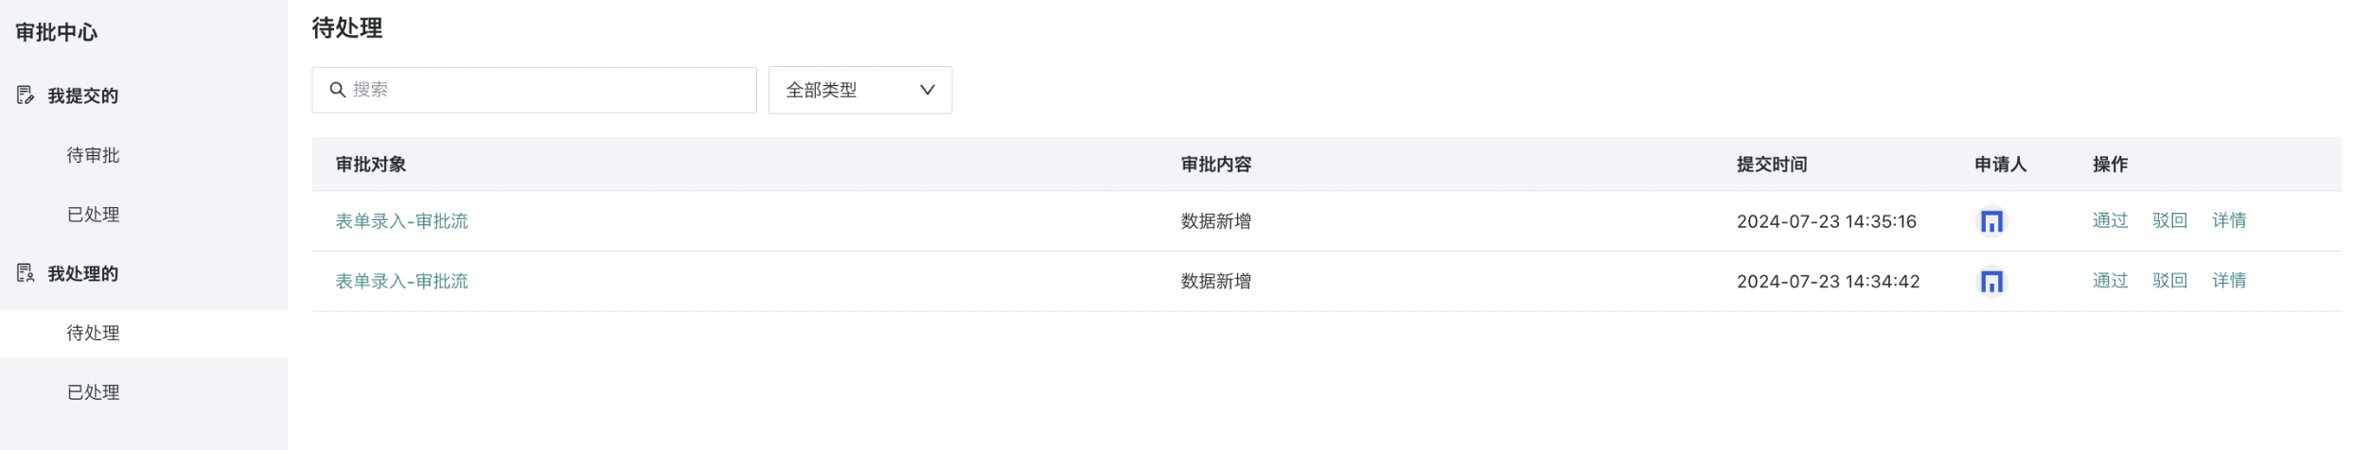Focus the 搜索 input field
This screenshot has width=2353, height=450.
tap(534, 90)
